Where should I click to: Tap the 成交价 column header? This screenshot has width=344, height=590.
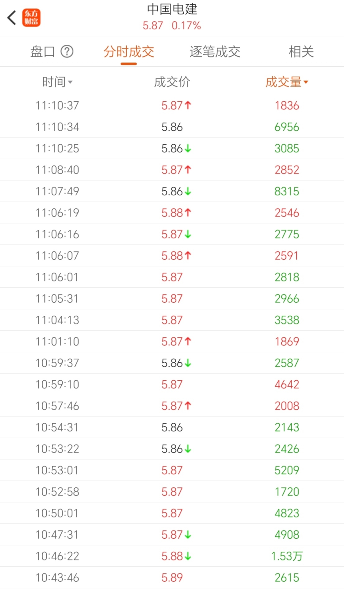(x=172, y=82)
